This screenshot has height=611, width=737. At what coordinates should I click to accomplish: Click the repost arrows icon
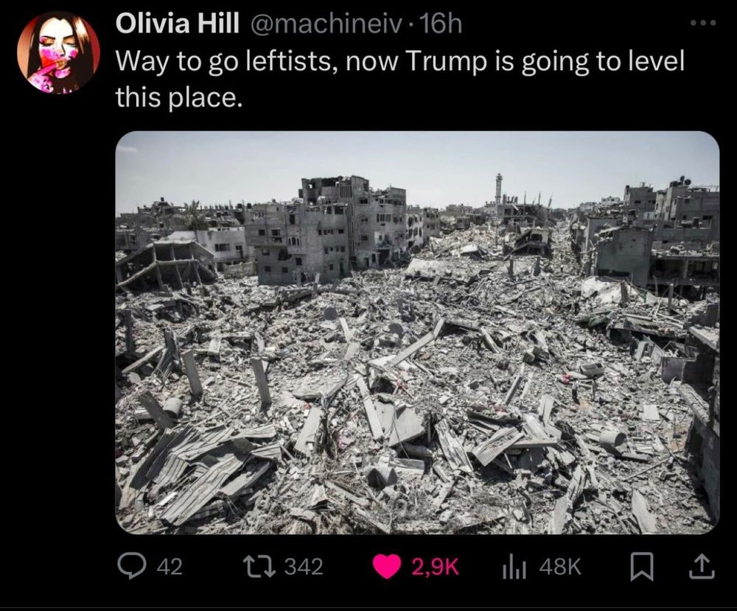point(258,566)
